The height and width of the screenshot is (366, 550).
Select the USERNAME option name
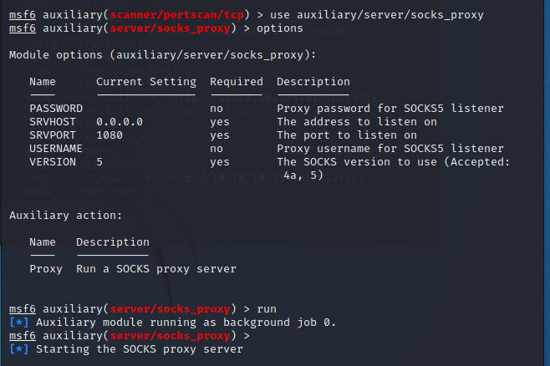pos(55,149)
